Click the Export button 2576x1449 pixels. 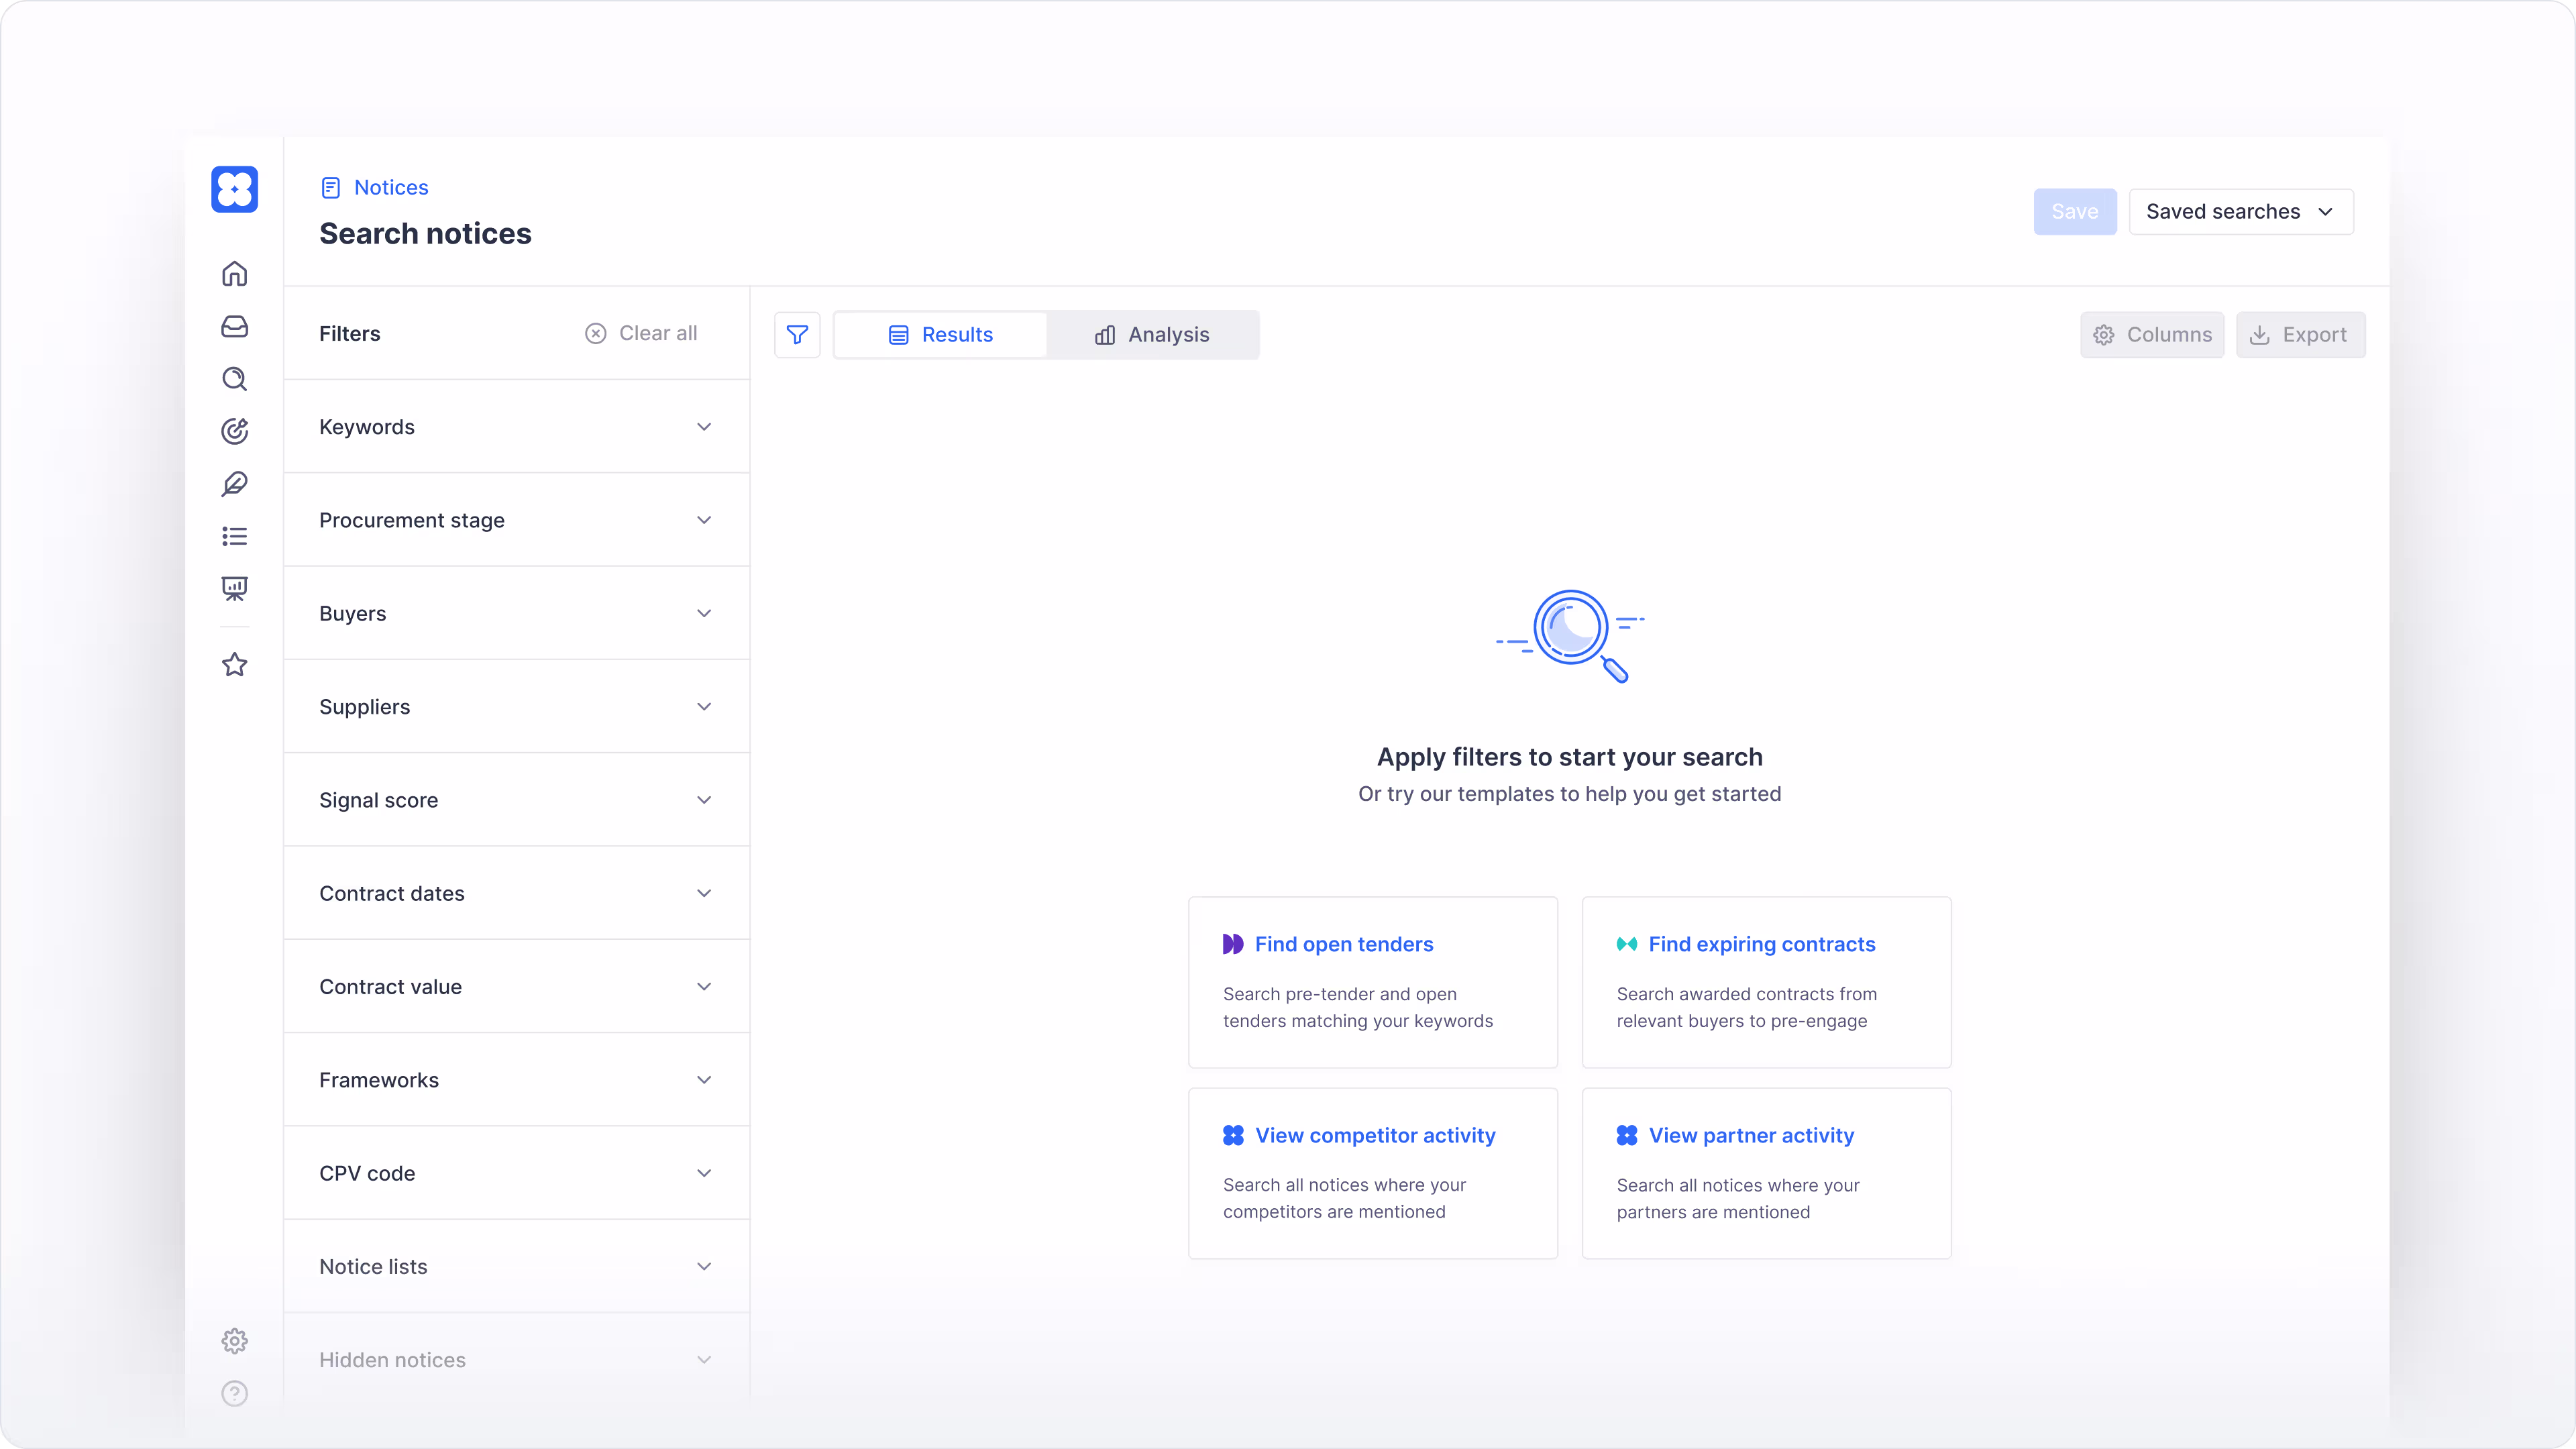pos(2299,335)
